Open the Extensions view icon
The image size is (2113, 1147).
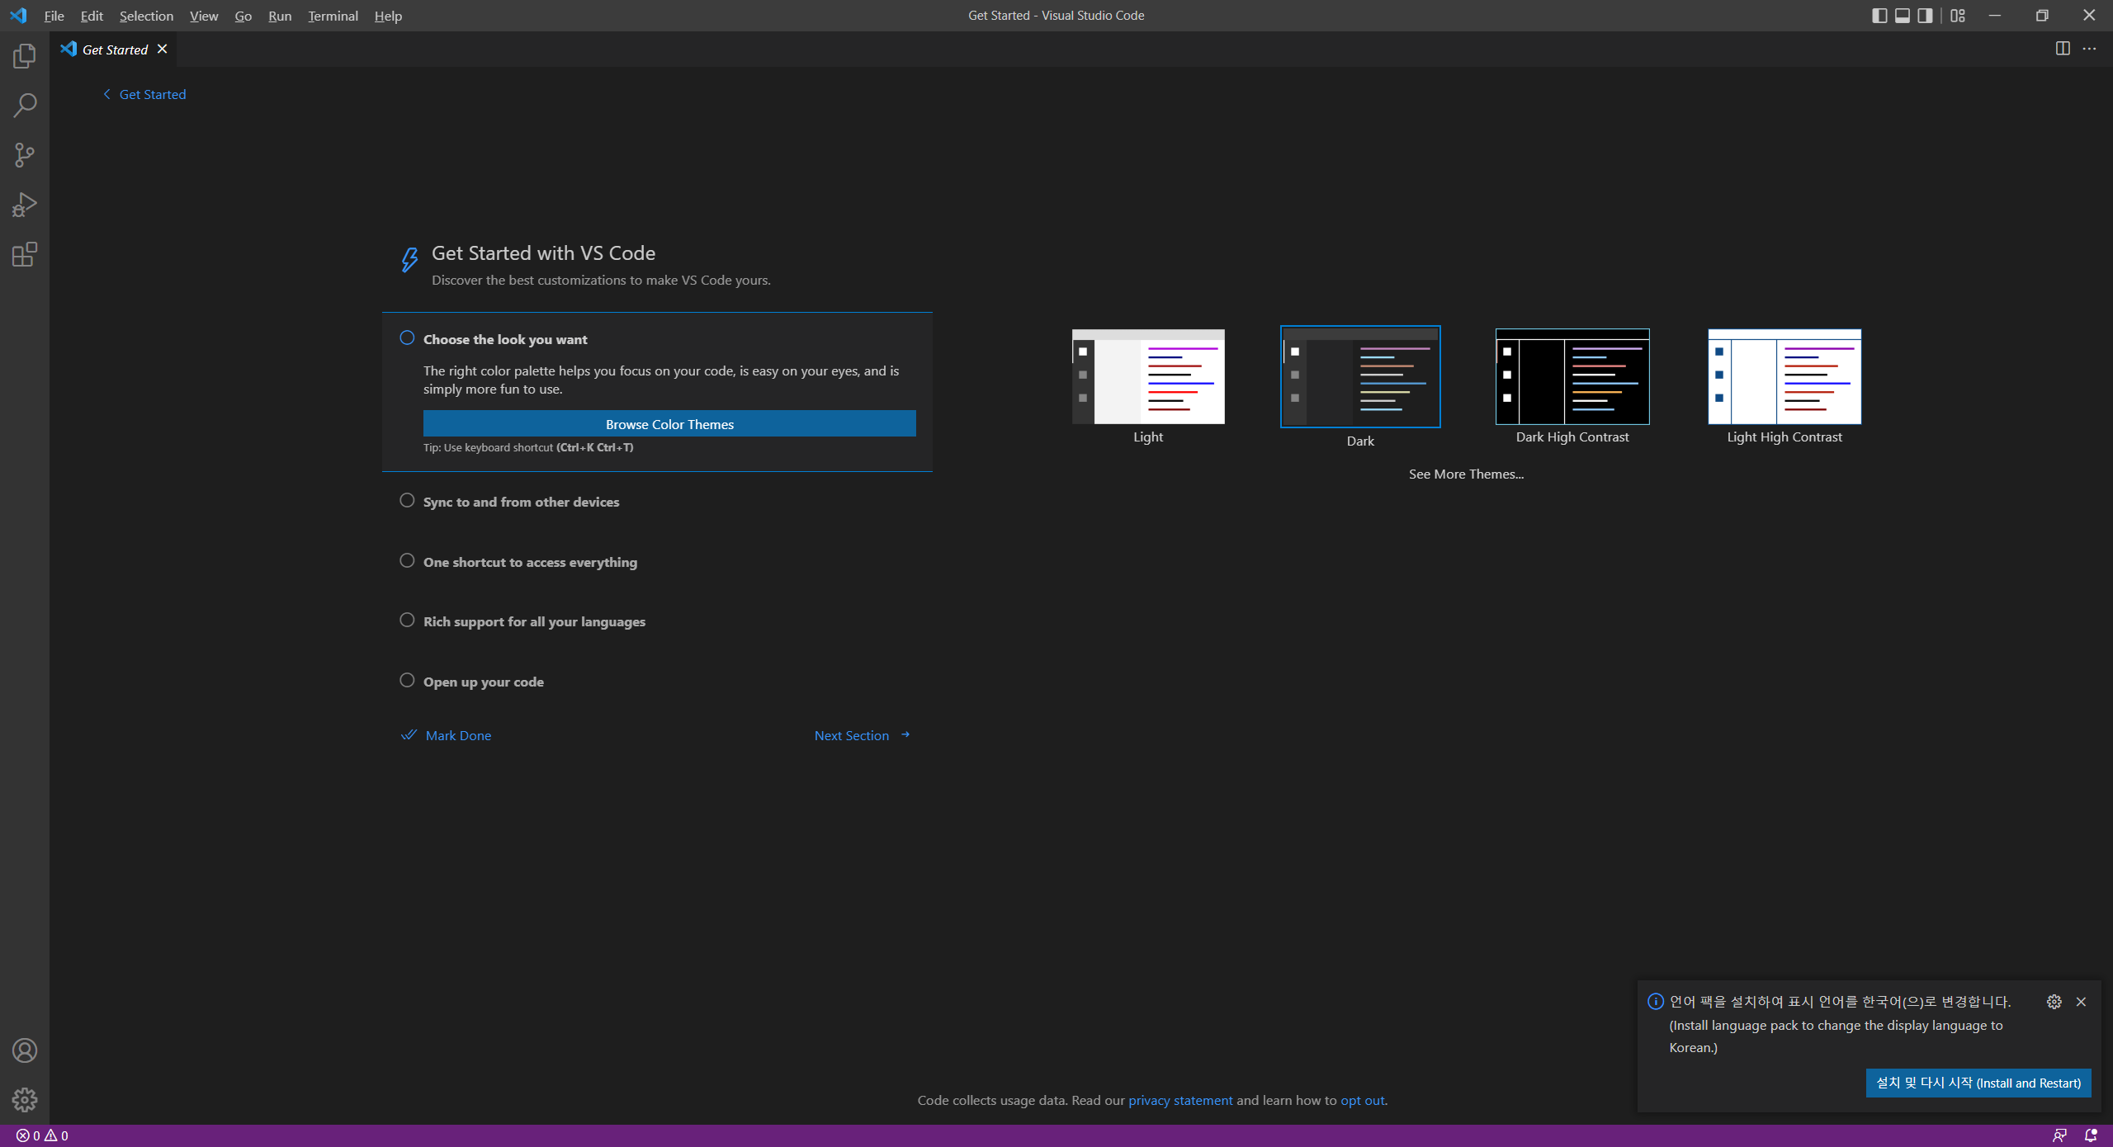[25, 254]
